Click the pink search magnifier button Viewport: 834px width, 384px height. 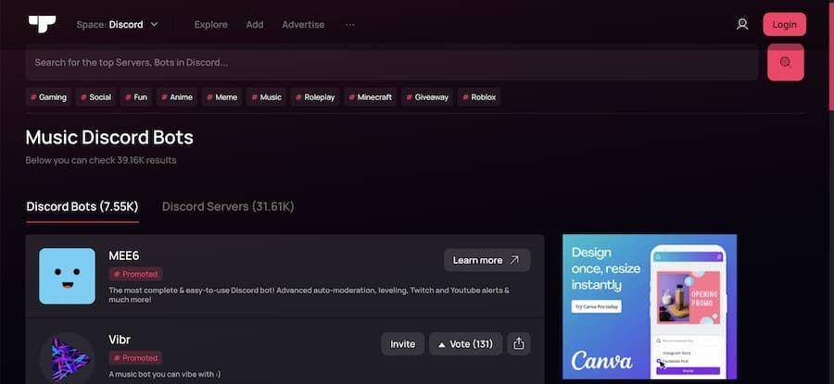(785, 62)
